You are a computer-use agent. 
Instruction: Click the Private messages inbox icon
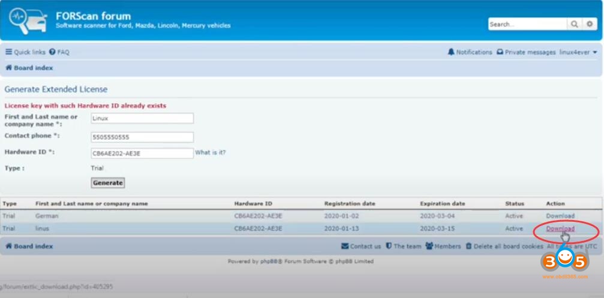pyautogui.click(x=500, y=52)
